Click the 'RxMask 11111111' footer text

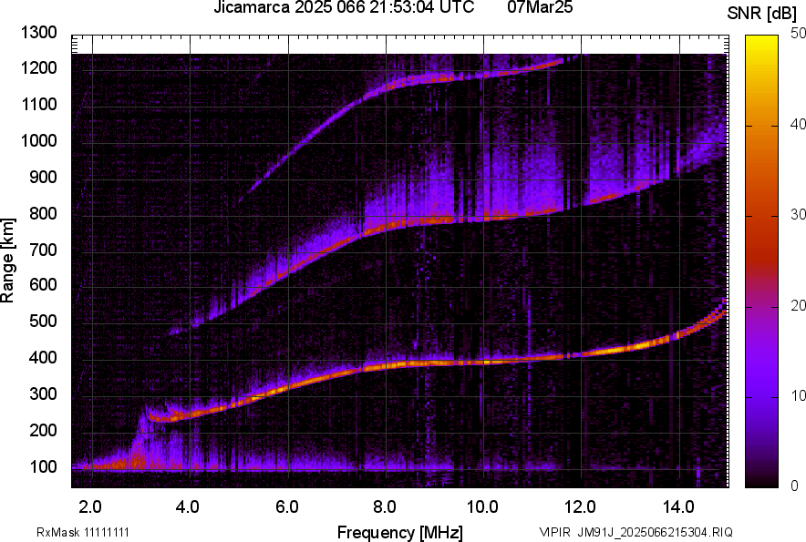point(83,532)
